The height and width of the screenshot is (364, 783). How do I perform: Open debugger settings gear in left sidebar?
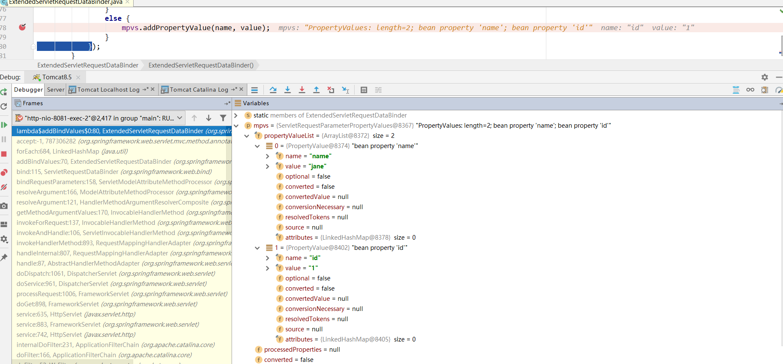[x=4, y=239]
